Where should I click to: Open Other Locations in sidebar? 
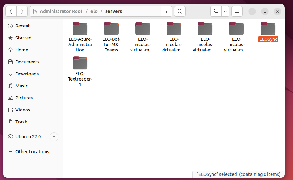tap(32, 152)
